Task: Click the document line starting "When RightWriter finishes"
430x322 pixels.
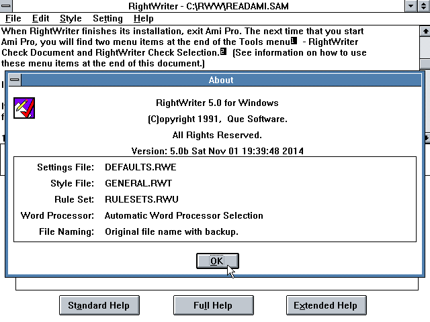Action: pos(182,32)
